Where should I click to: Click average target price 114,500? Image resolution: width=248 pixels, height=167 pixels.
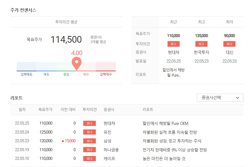coord(66,39)
